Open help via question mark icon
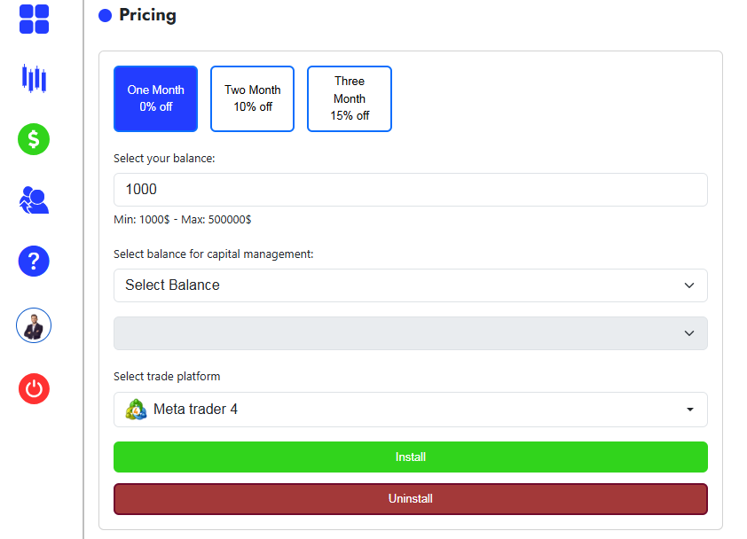Screen dimensions: 747x539 click(x=34, y=262)
